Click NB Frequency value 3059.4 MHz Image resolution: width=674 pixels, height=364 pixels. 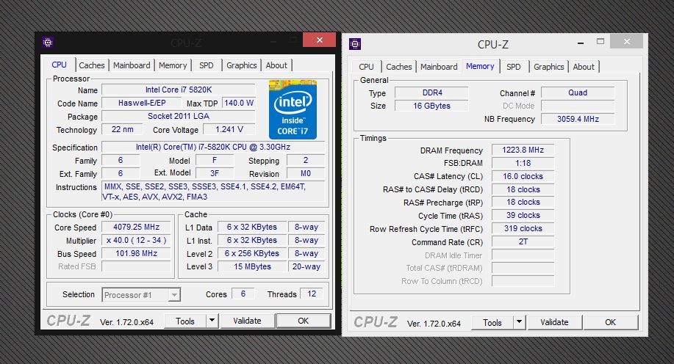(x=578, y=119)
